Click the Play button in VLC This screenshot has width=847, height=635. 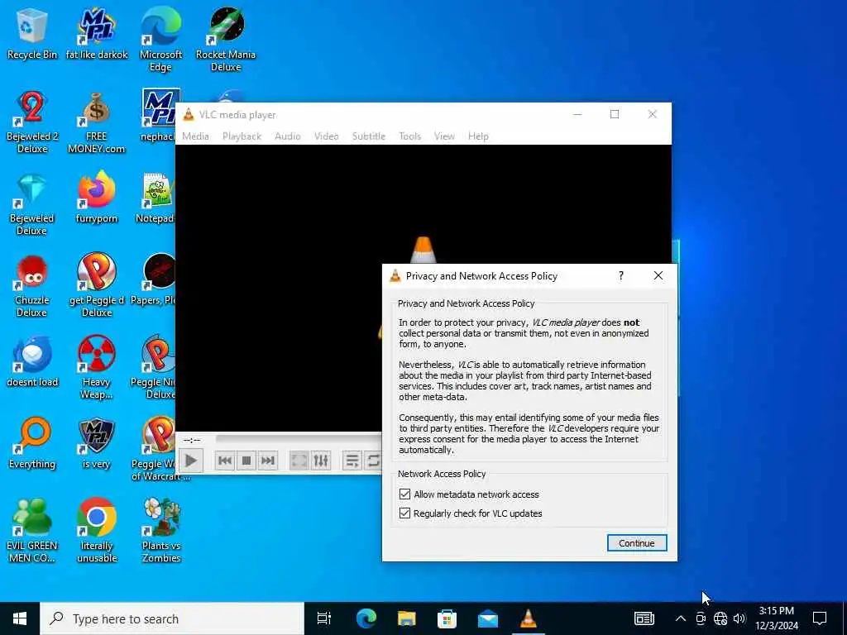[x=191, y=461]
